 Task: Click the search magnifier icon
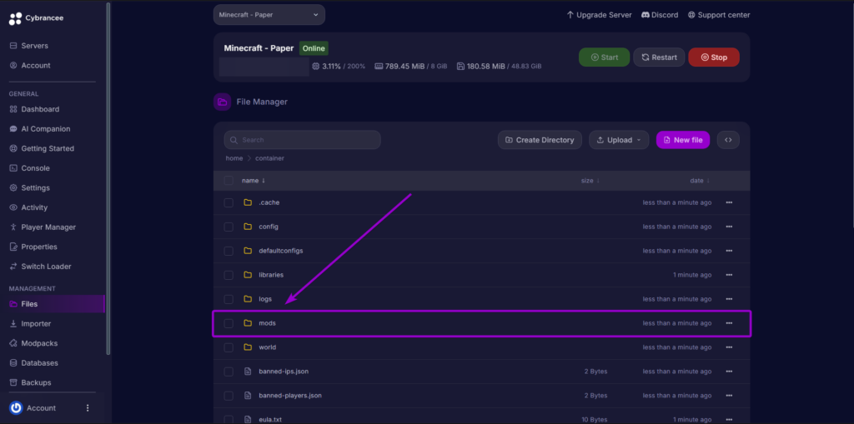(234, 140)
